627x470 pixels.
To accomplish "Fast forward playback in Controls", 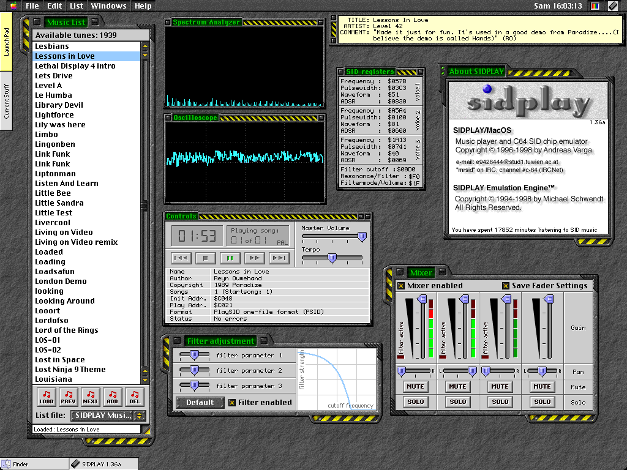I will point(254,258).
